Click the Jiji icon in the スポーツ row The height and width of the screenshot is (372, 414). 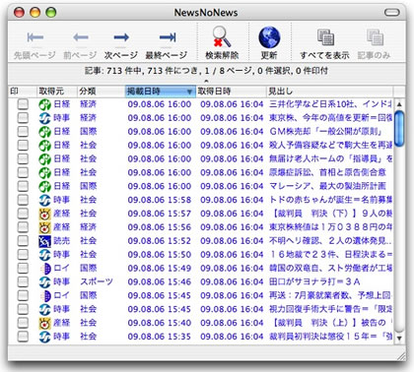(44, 282)
